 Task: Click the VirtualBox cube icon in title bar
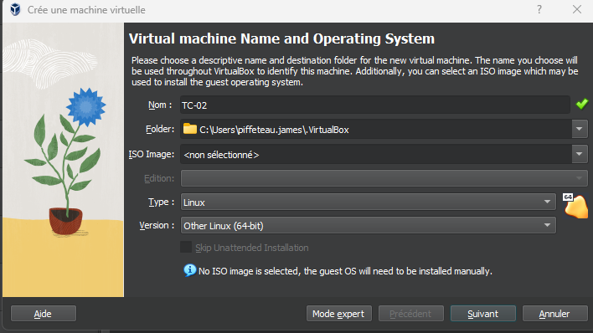pyautogui.click(x=15, y=9)
